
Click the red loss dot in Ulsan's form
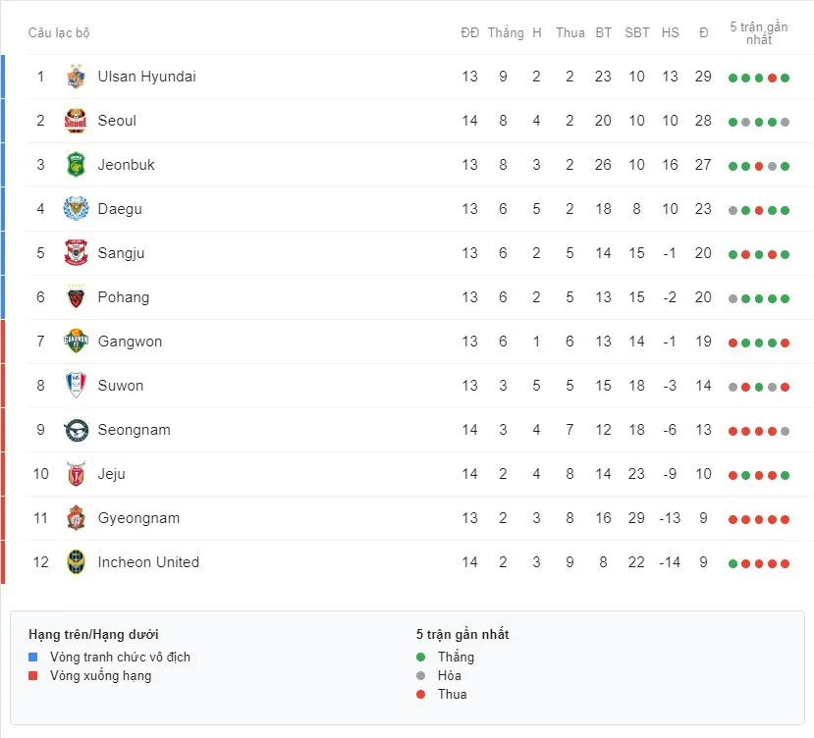[772, 78]
